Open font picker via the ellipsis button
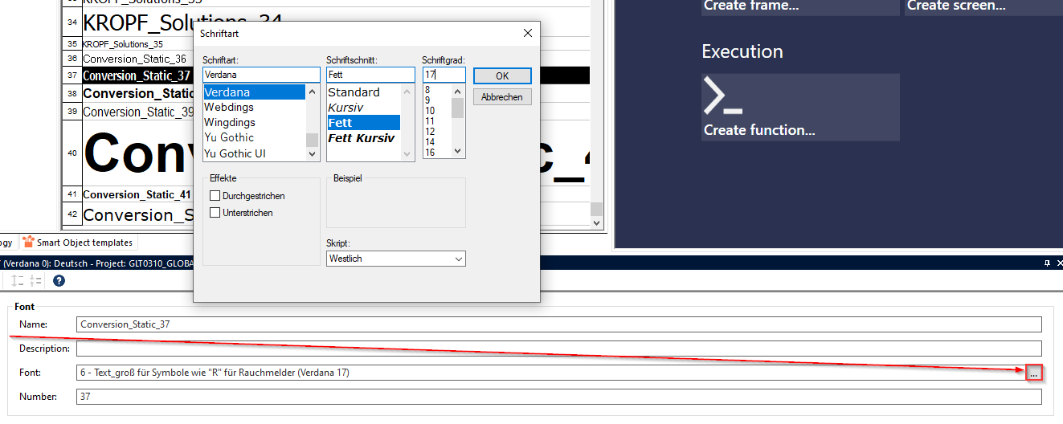Viewport: 1063px width, 424px height. pyautogui.click(x=1033, y=373)
